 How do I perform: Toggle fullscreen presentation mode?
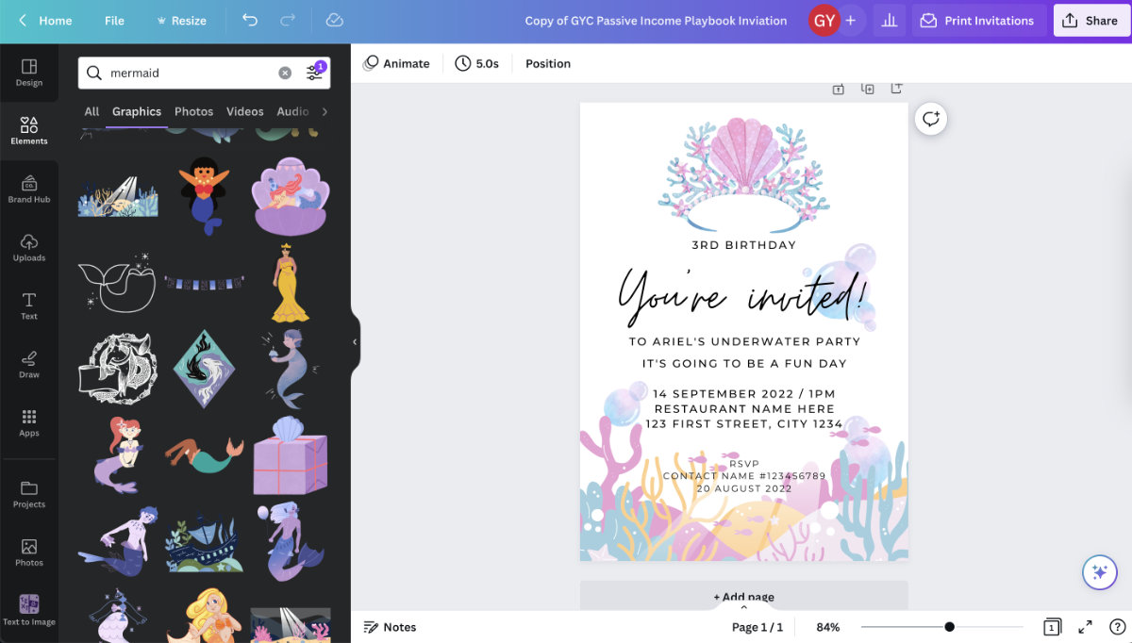(1085, 627)
